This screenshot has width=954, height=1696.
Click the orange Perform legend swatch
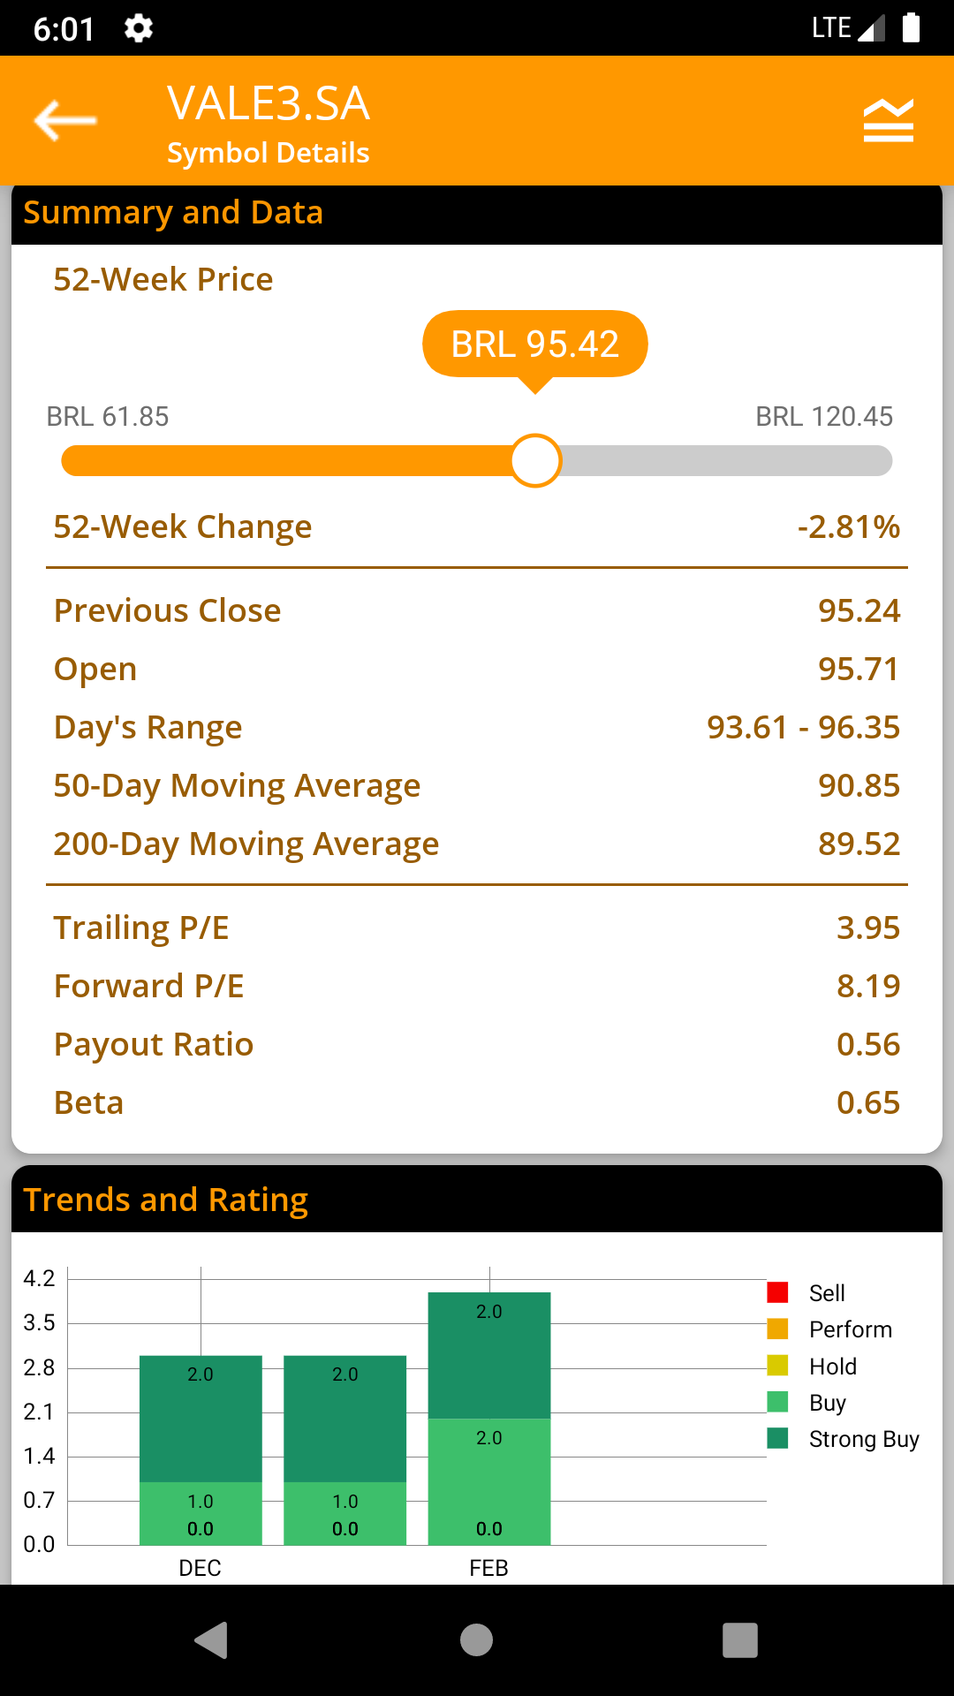(777, 1329)
